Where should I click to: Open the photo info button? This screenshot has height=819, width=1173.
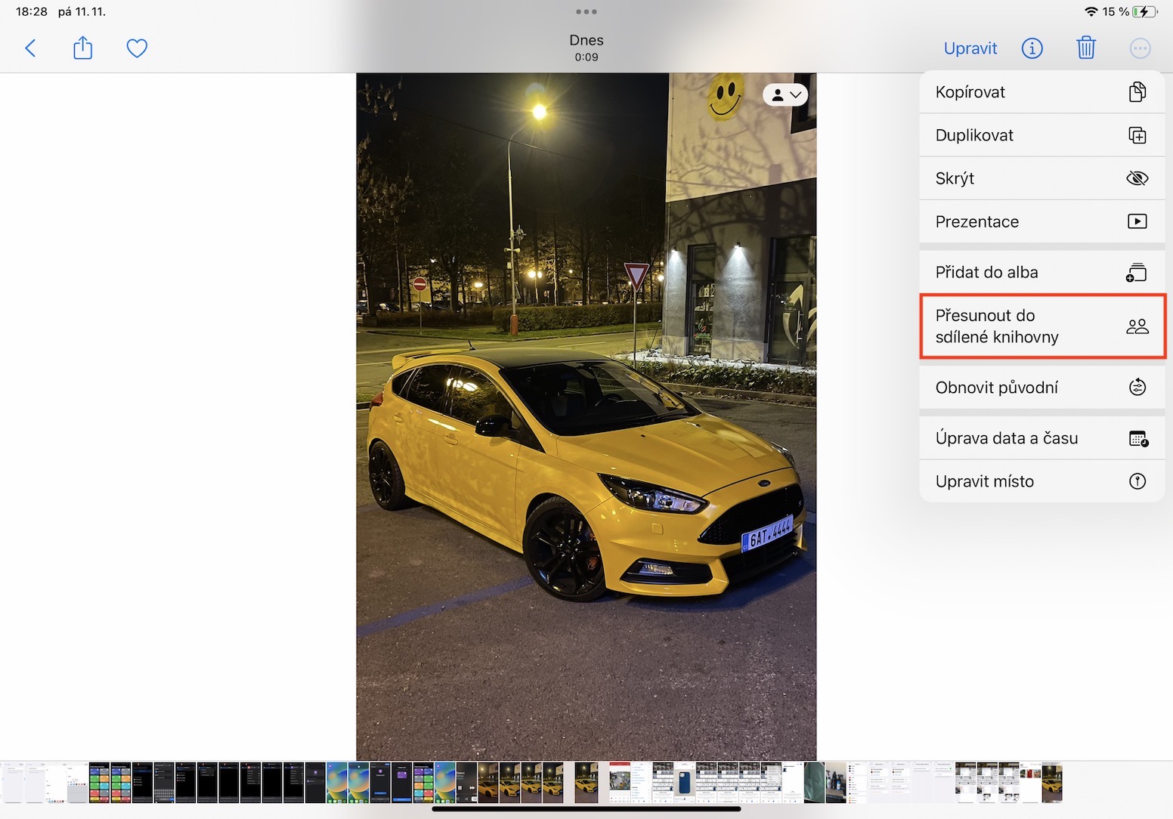point(1032,49)
